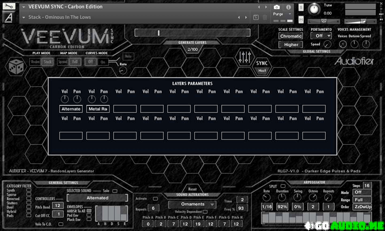The height and width of the screenshot is (231, 385).
Task: Open the Higher scale option selector
Action: (x=291, y=45)
